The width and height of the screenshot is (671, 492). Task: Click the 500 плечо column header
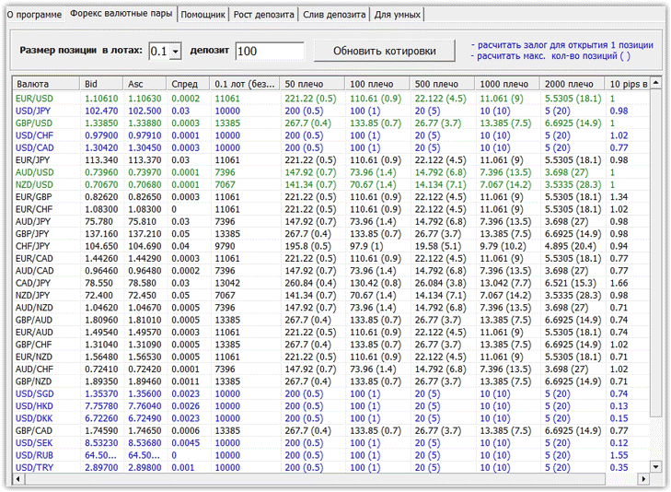441,84
